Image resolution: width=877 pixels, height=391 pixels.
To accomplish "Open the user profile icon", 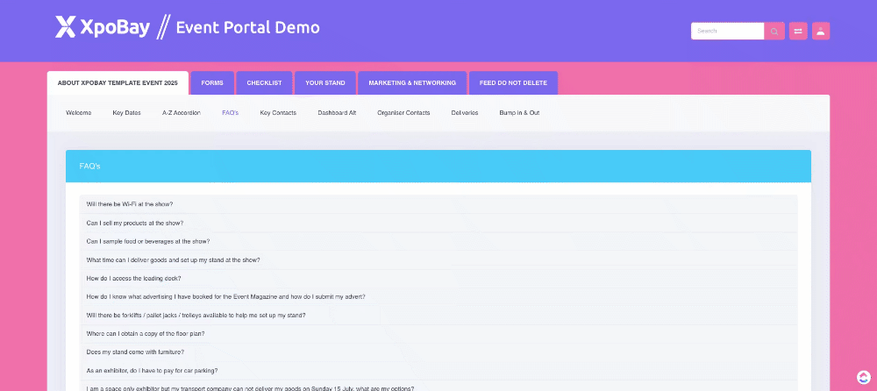I will point(821,31).
